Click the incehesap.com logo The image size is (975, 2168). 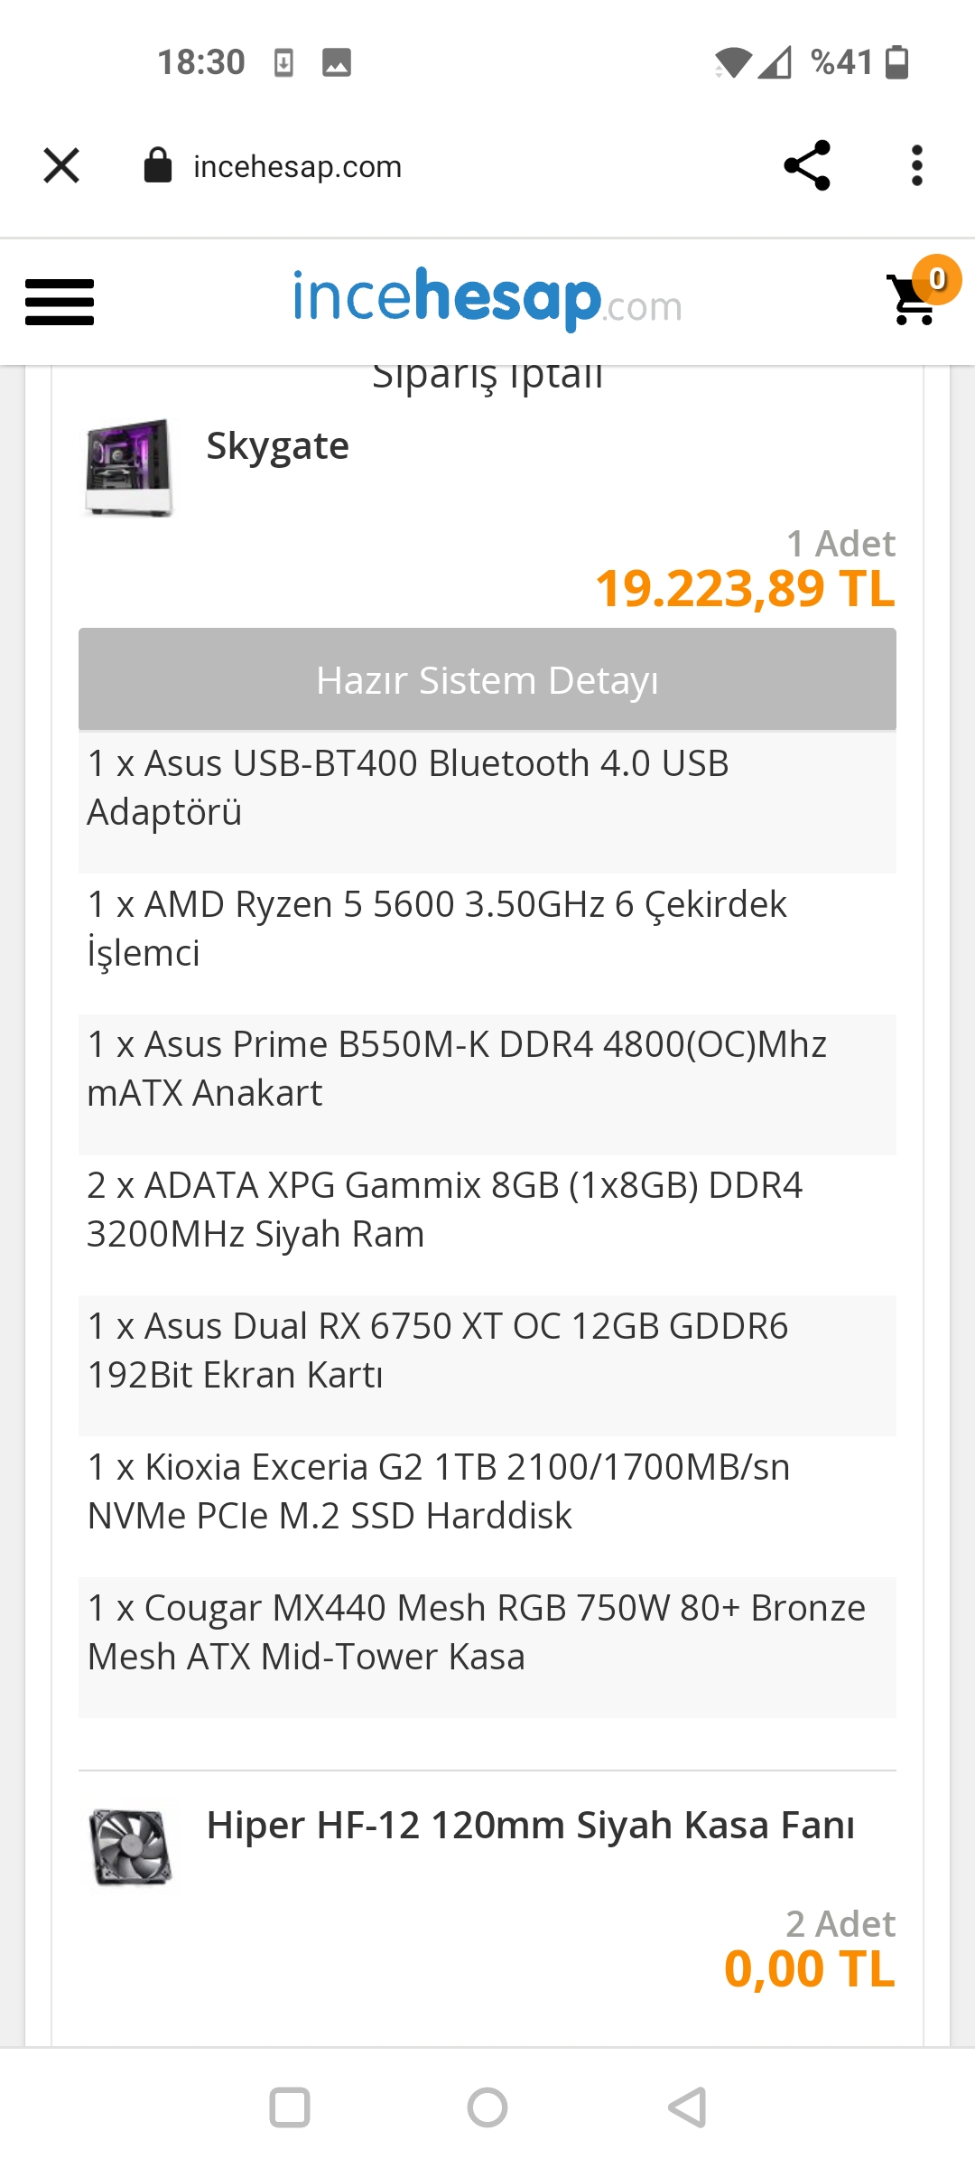pos(487,299)
